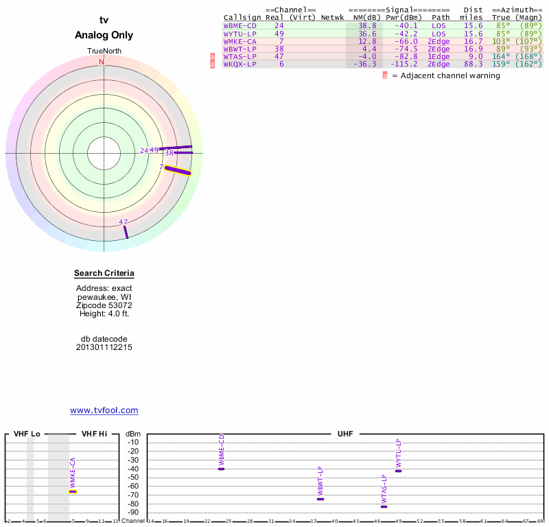Select WYTU-LP callsign in table

[x=240, y=34]
